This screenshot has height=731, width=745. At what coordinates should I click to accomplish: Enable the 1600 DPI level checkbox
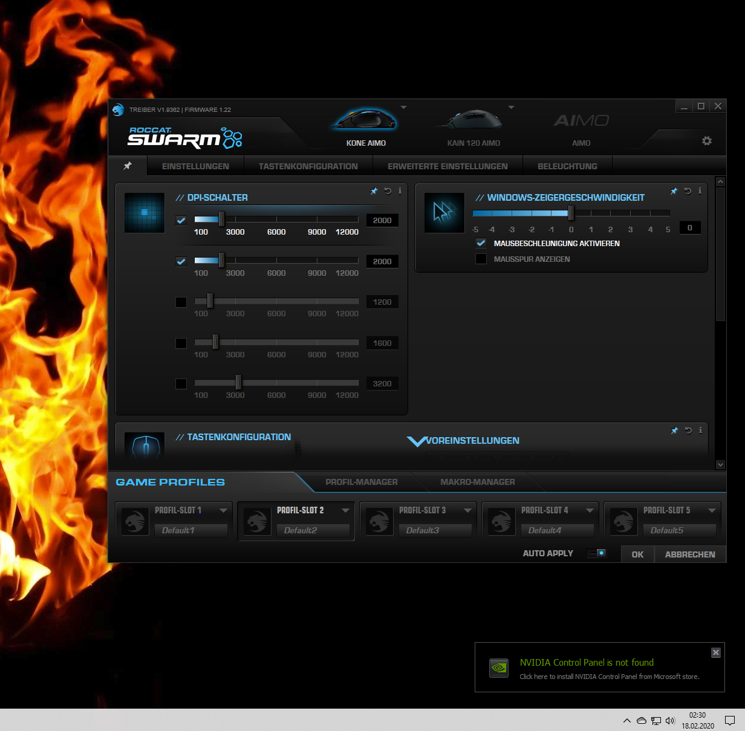(181, 343)
